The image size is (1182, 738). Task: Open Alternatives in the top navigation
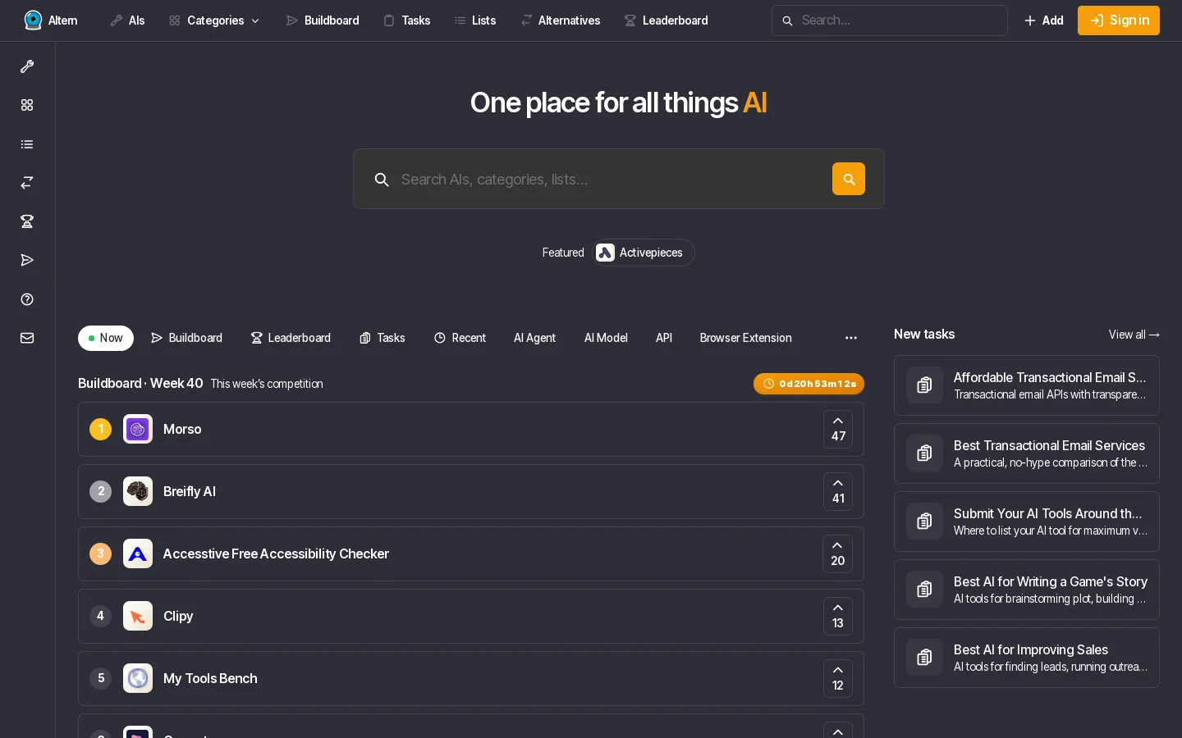tap(561, 20)
